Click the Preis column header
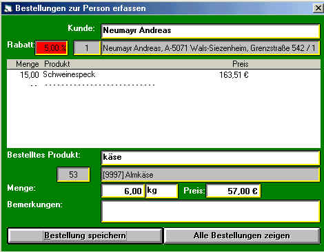 [x=241, y=64]
